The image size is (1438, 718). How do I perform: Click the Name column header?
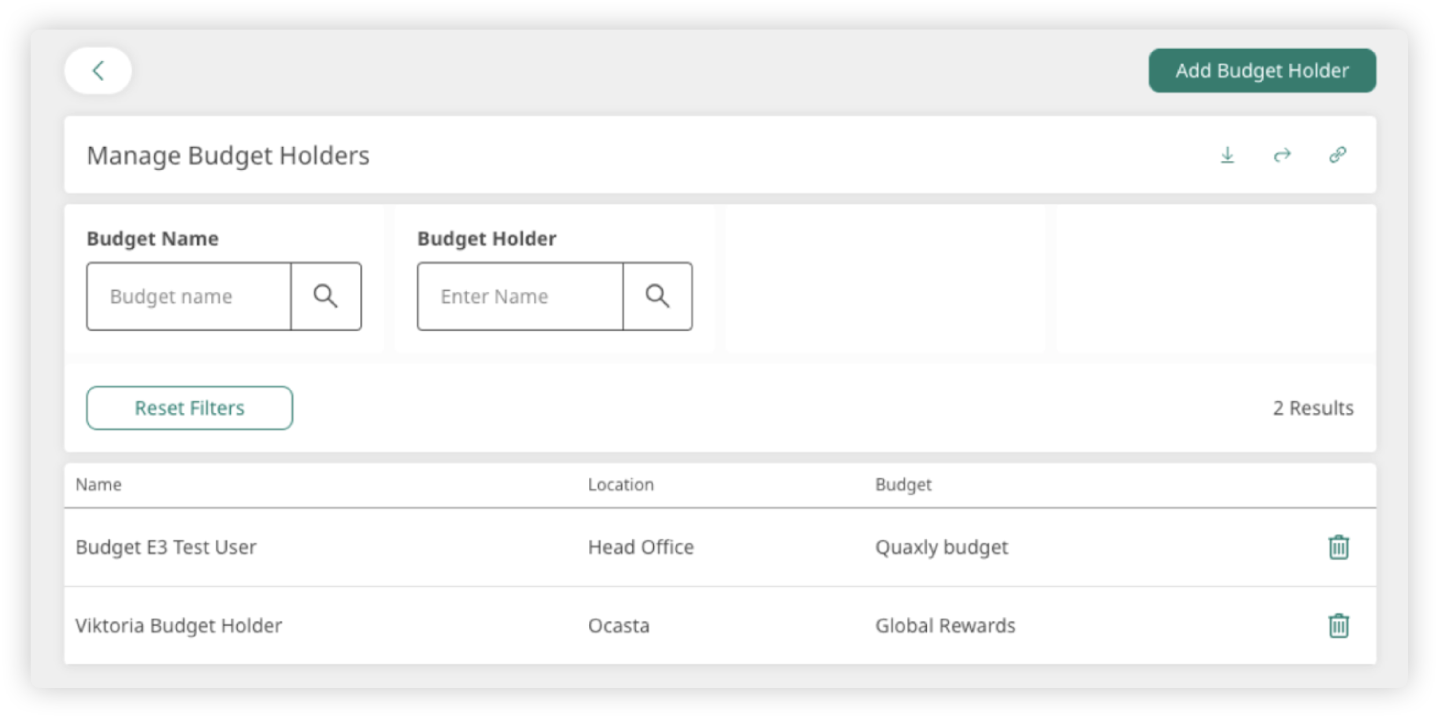98,484
